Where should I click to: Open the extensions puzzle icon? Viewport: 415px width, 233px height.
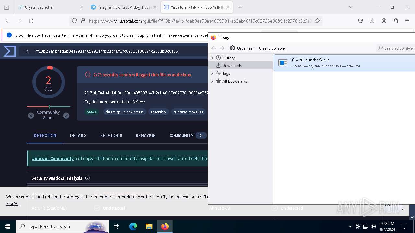[396, 21]
